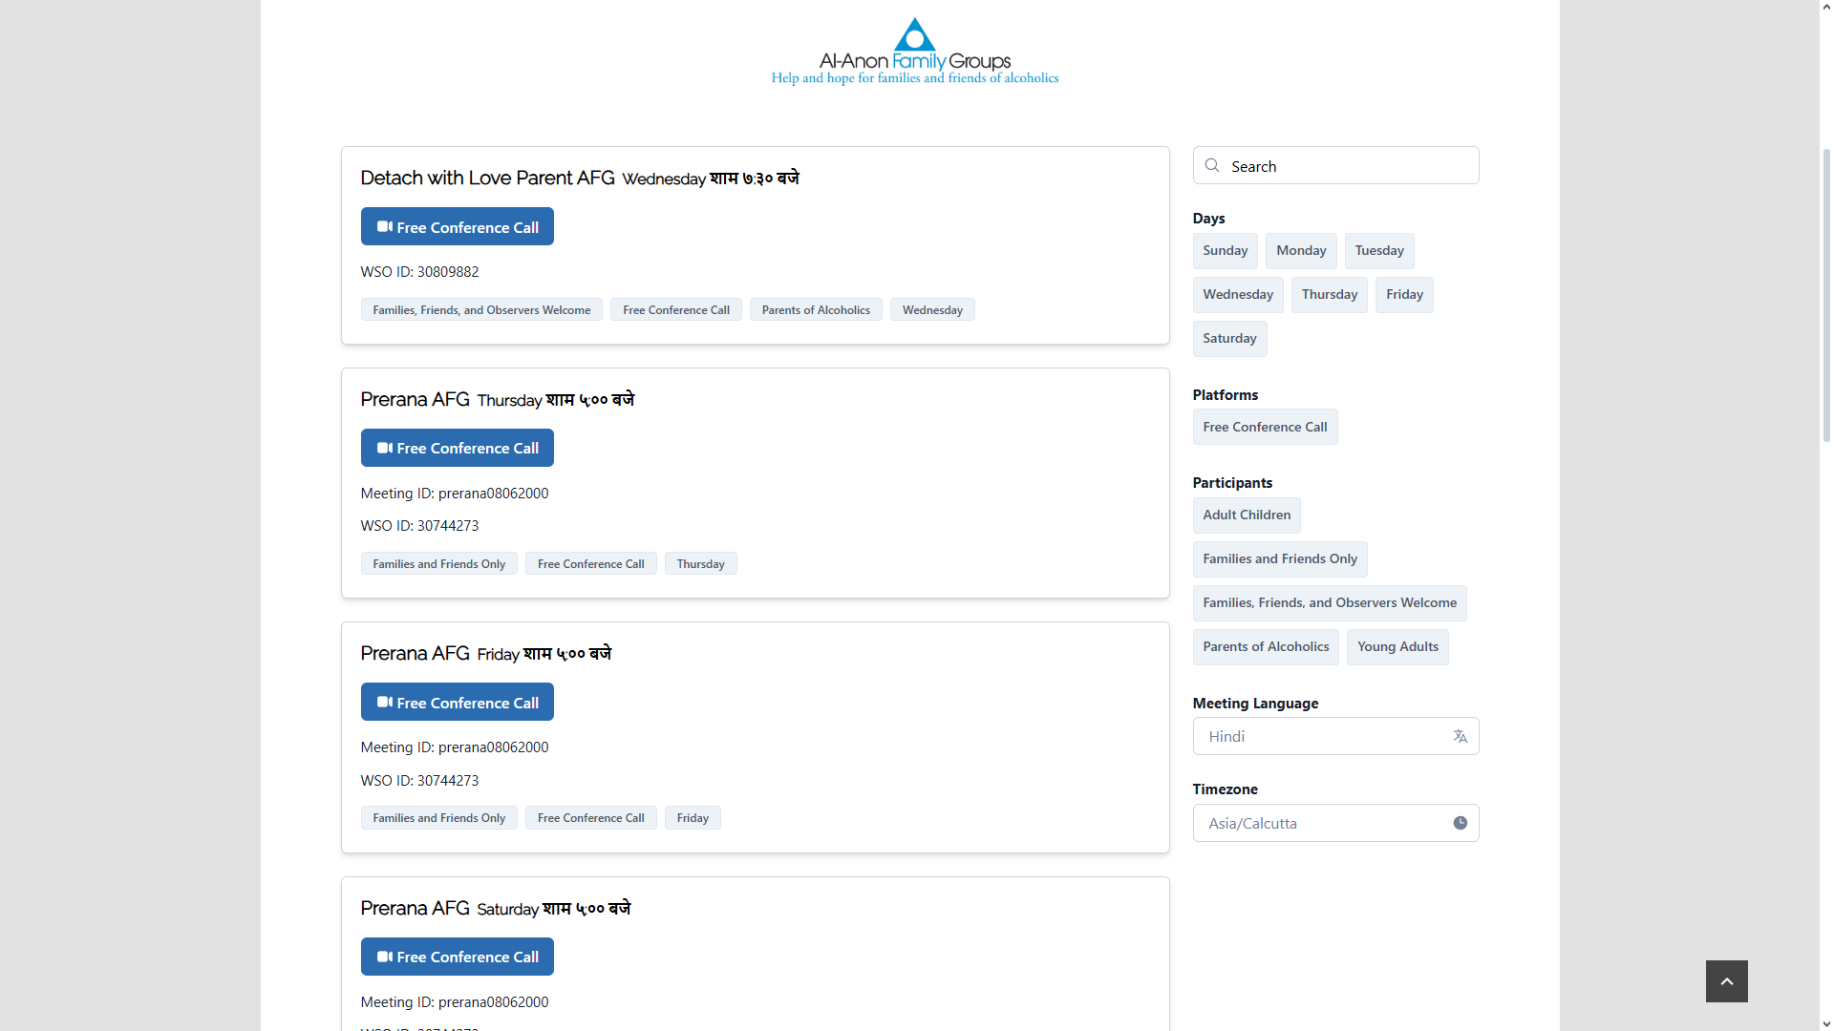Click the video icon on Prerana Saturday's button
This screenshot has height=1031, width=1834.
(384, 957)
